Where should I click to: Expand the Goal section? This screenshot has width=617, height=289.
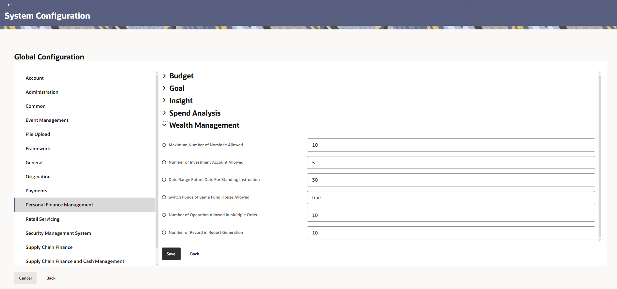164,88
